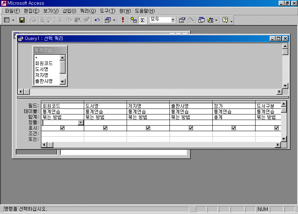This screenshot has height=214, width=298.
Task: Expand the Query Type dropdown arrow
Action: pos(114,20)
